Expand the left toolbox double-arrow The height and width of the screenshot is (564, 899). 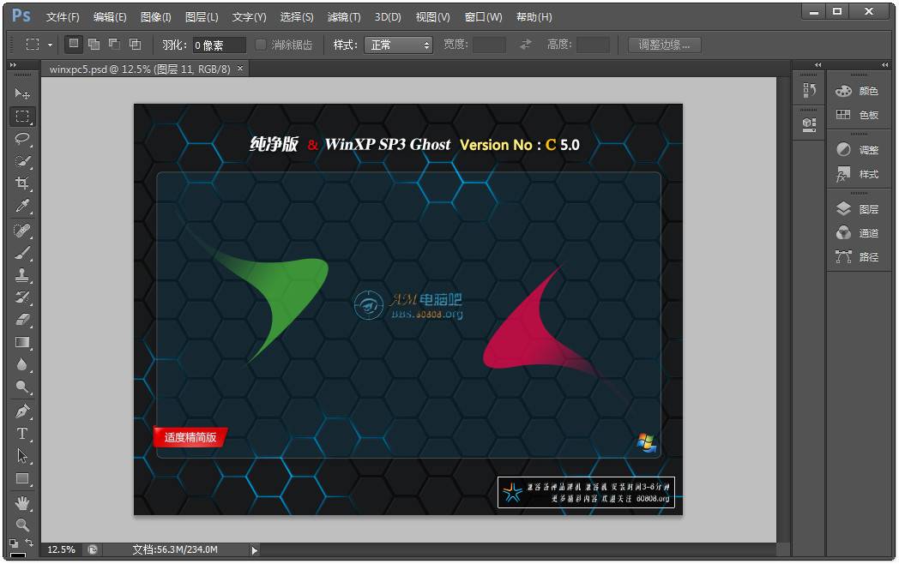coord(13,65)
